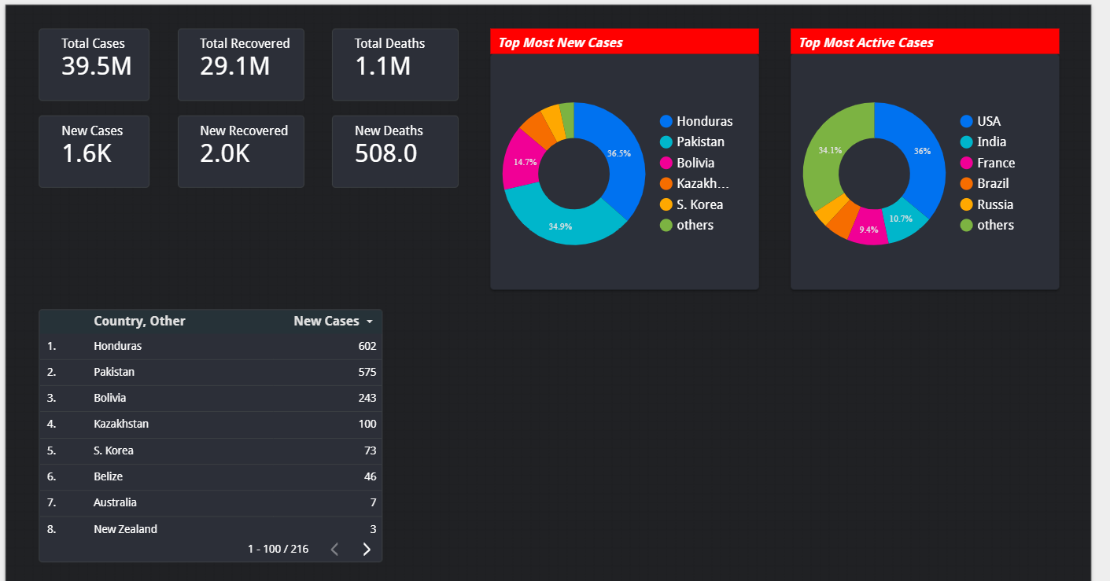Click the Brazil legend orange dot

(x=967, y=183)
